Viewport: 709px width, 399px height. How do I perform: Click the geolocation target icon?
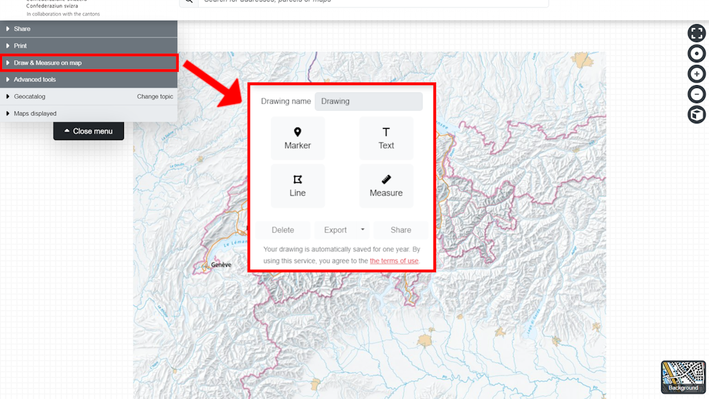coord(696,53)
